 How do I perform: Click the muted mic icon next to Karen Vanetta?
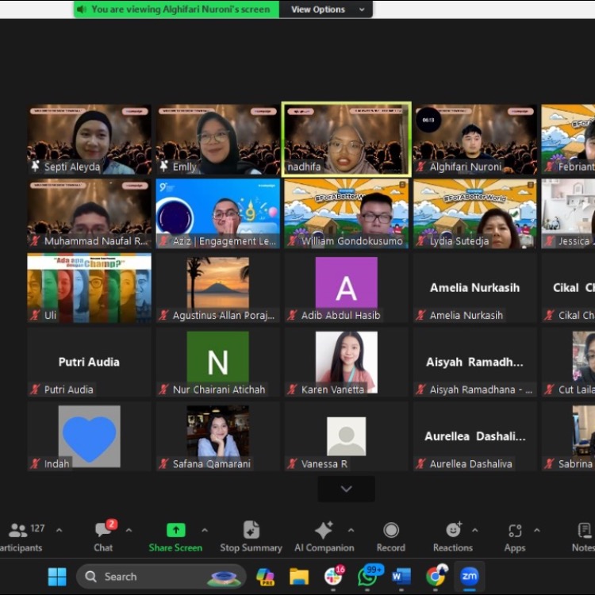[x=292, y=389]
